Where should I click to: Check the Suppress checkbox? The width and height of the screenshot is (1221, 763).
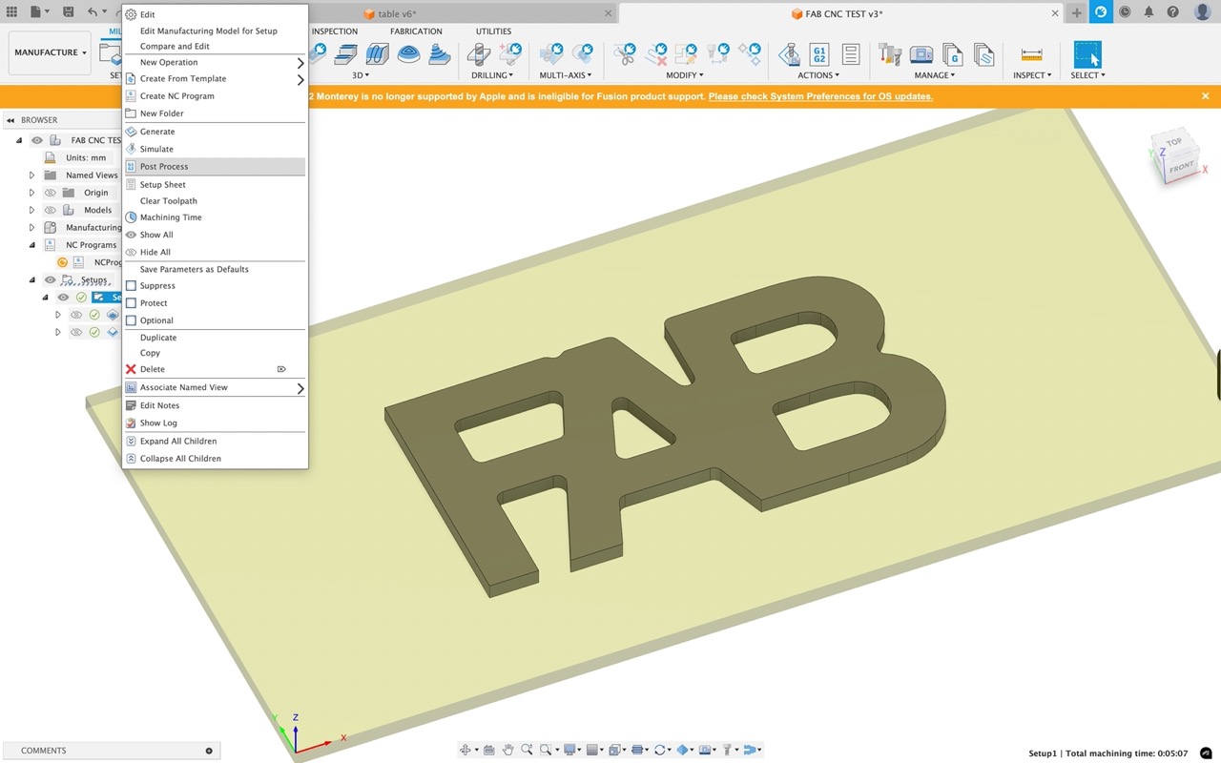[132, 285]
